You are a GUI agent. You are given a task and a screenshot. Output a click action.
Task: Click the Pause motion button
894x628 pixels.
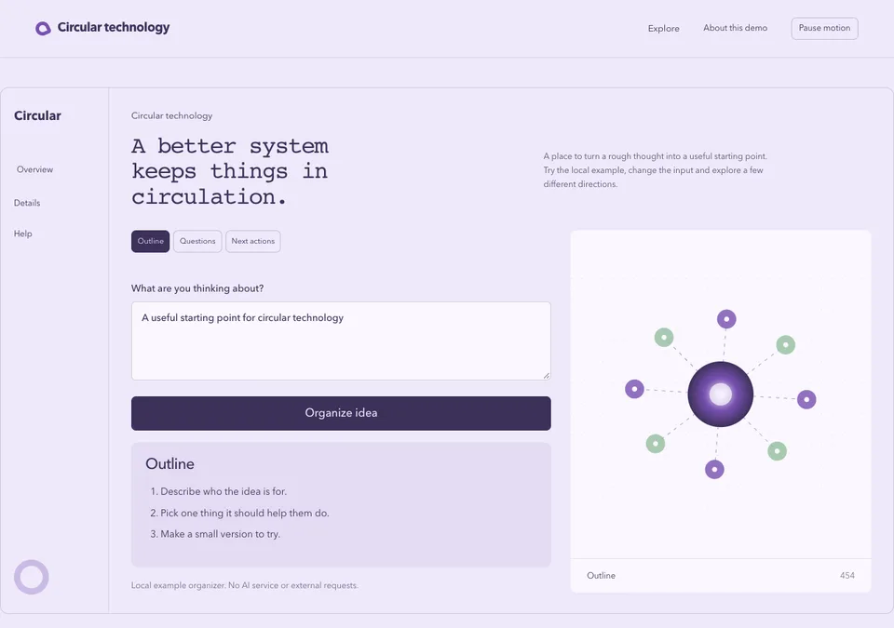click(824, 29)
